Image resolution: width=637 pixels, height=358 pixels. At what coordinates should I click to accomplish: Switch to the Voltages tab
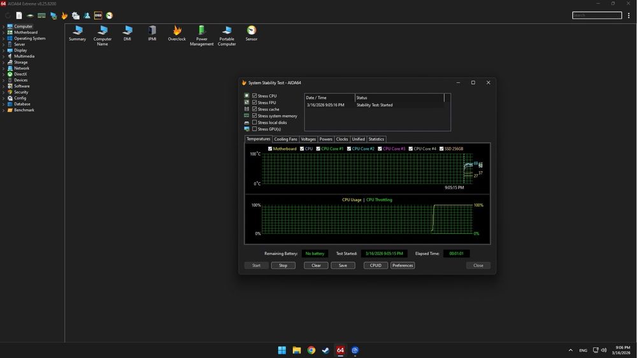point(308,139)
